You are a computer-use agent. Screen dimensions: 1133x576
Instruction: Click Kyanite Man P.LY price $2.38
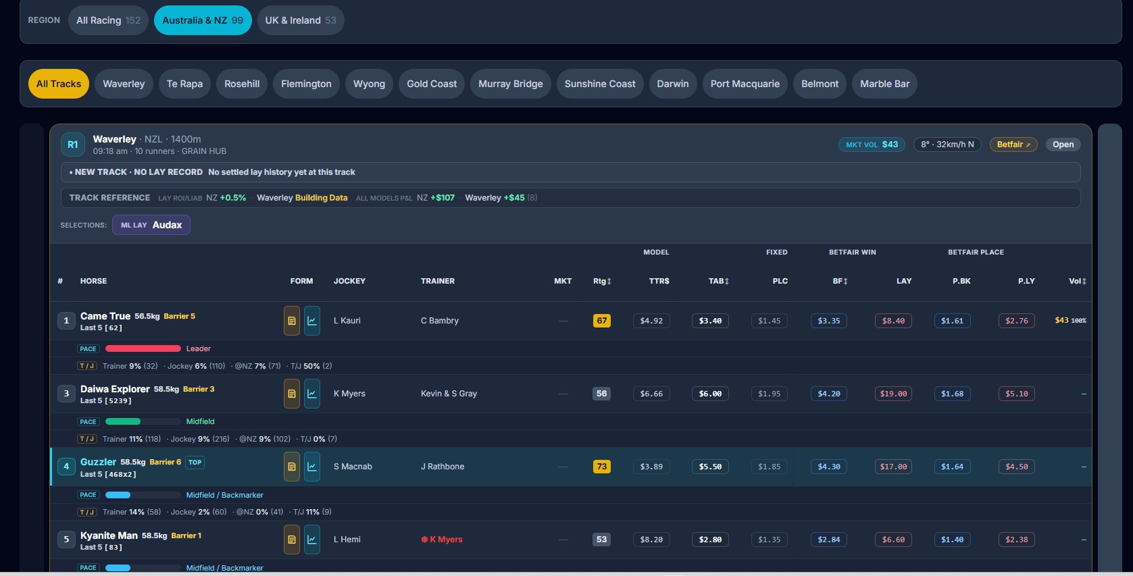coord(1016,540)
